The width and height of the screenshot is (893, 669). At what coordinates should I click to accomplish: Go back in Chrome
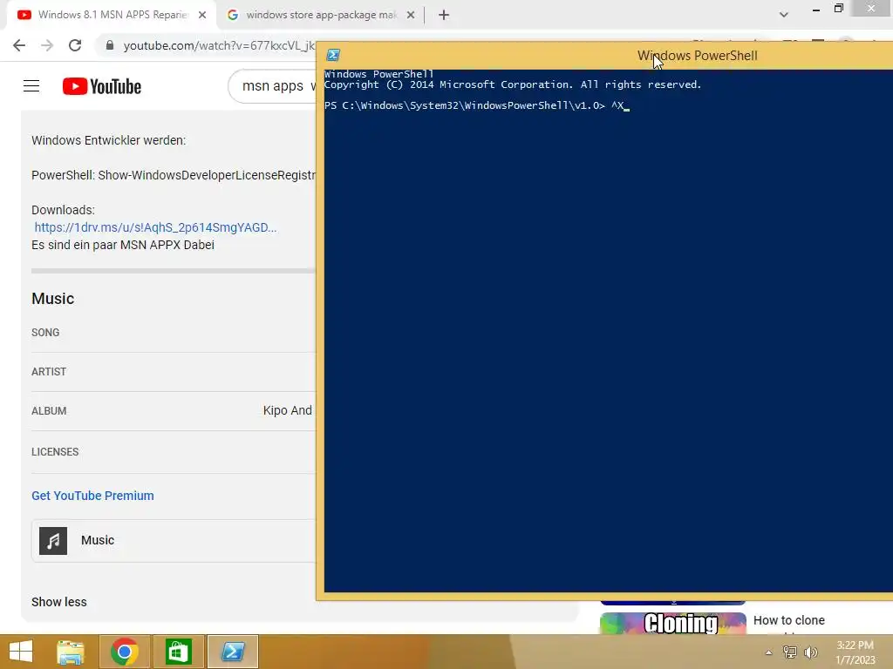(x=19, y=45)
